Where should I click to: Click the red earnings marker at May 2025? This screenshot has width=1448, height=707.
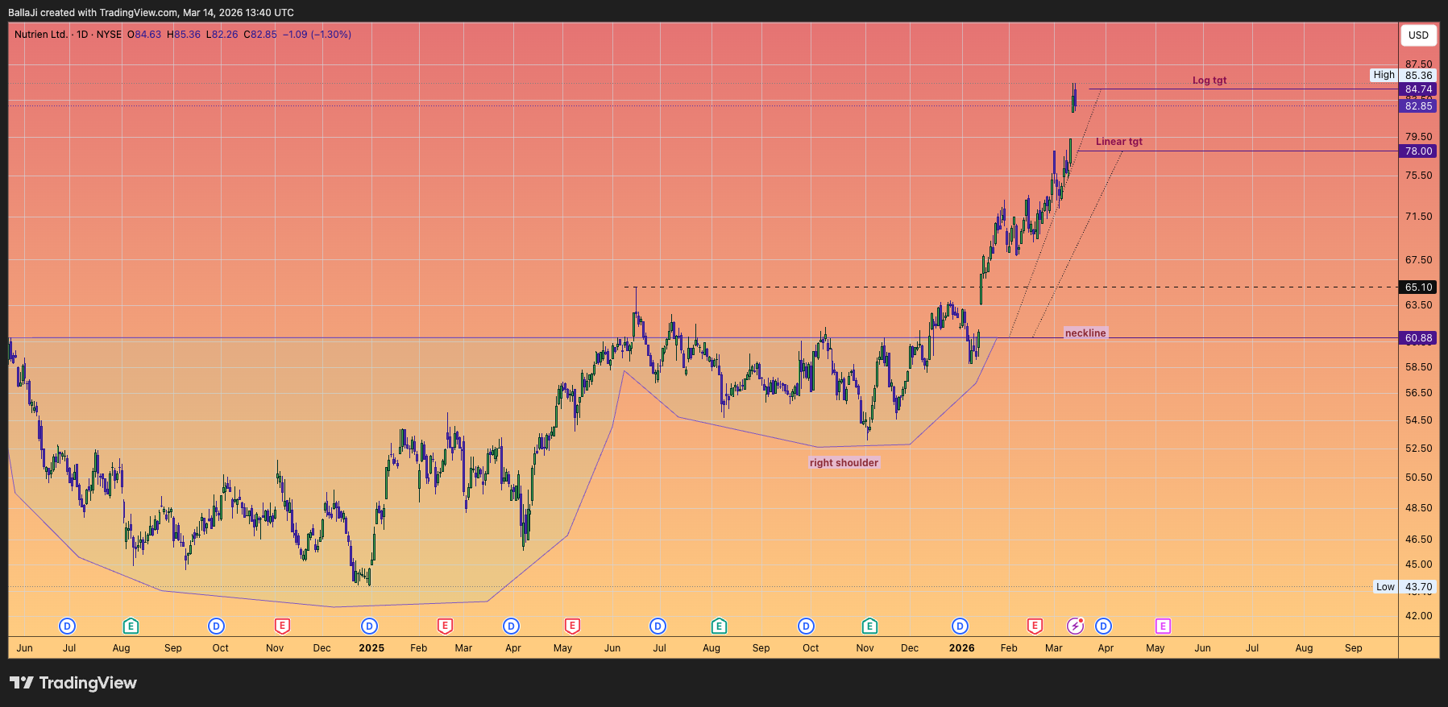572,626
